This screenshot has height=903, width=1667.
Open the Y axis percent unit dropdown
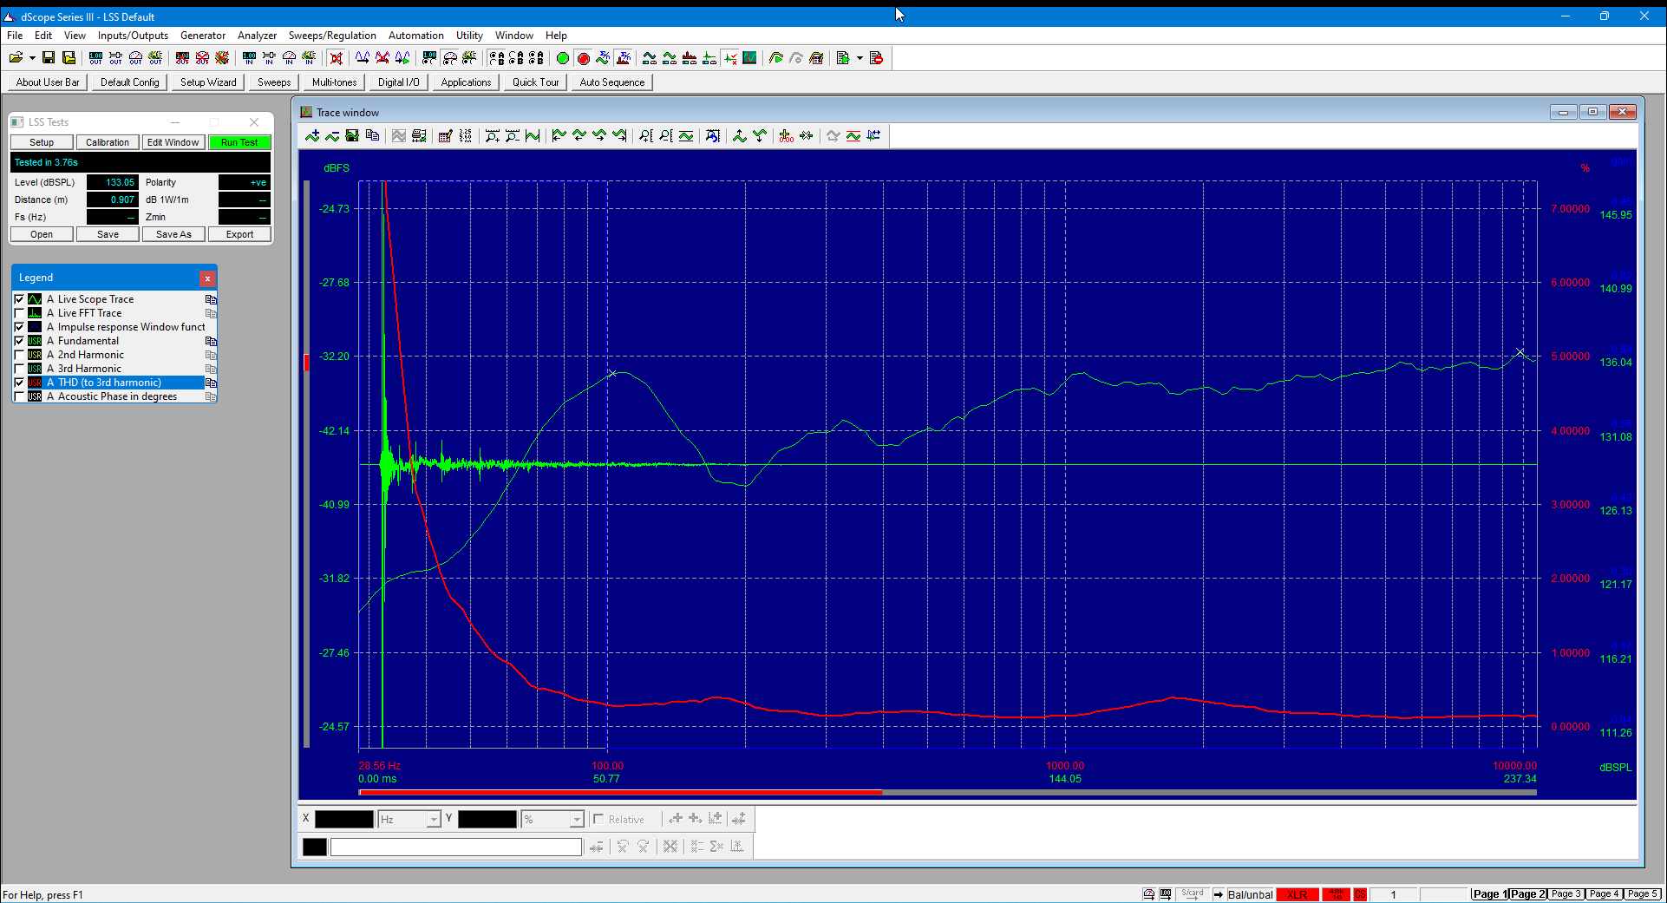click(x=577, y=820)
